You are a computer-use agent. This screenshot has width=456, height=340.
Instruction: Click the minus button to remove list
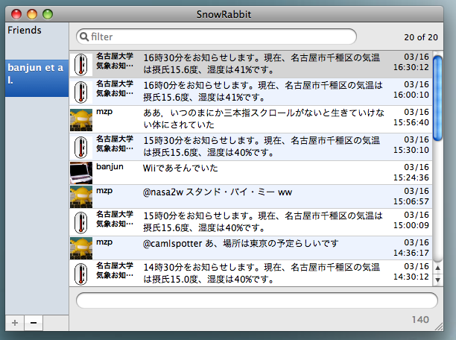[x=34, y=323]
